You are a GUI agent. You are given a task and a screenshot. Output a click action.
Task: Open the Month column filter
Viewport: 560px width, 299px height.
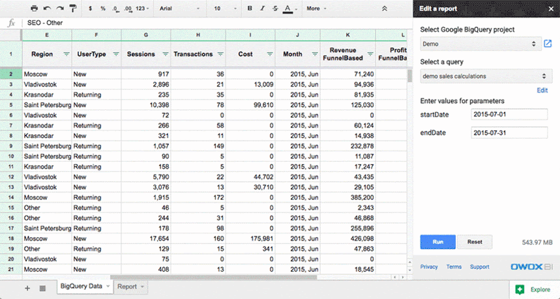(315, 54)
